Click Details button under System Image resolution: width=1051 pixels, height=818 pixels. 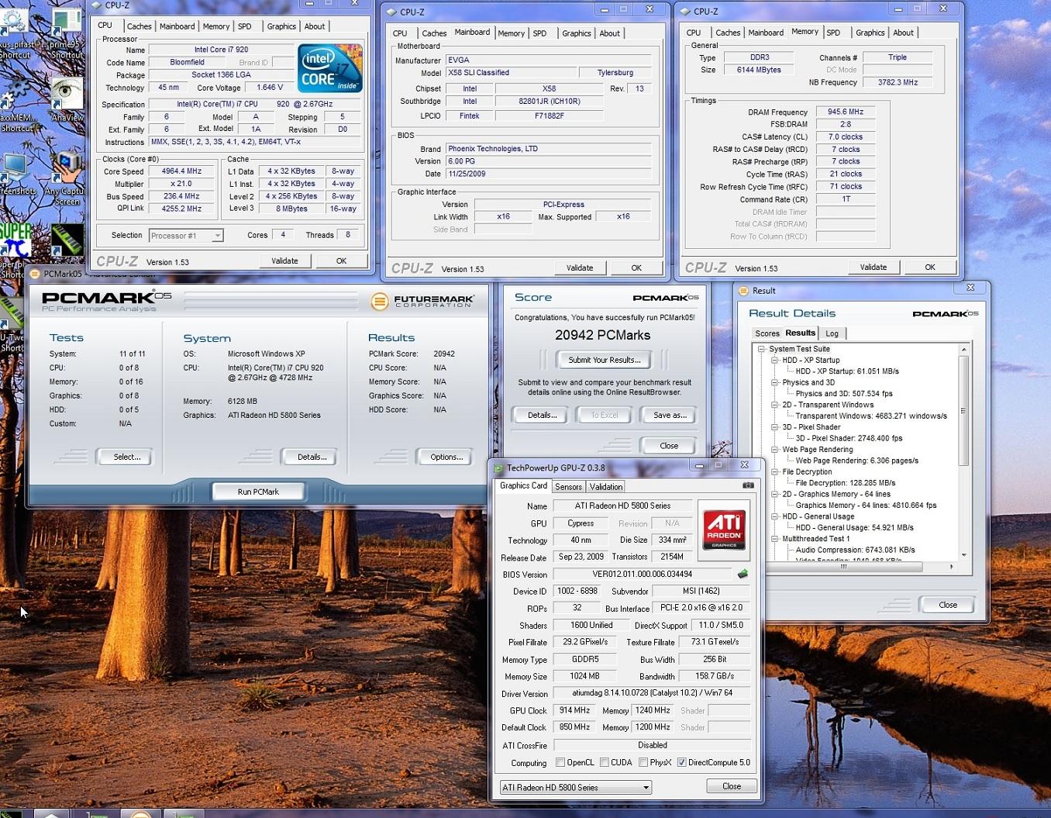pos(312,457)
